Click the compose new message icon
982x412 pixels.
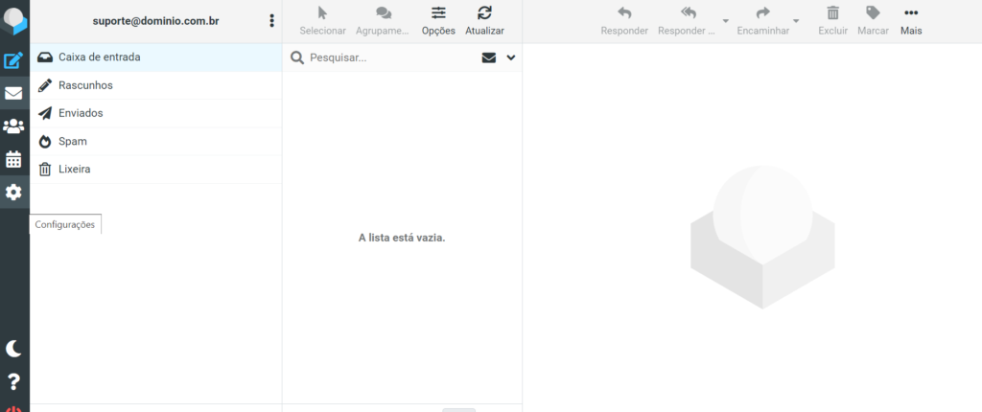(x=13, y=61)
